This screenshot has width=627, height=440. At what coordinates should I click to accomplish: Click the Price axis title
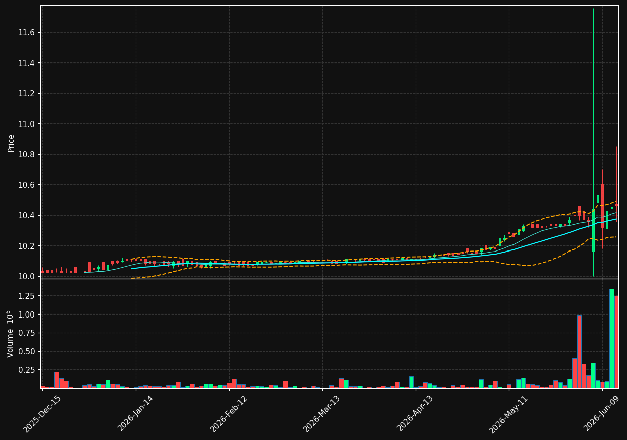point(11,143)
